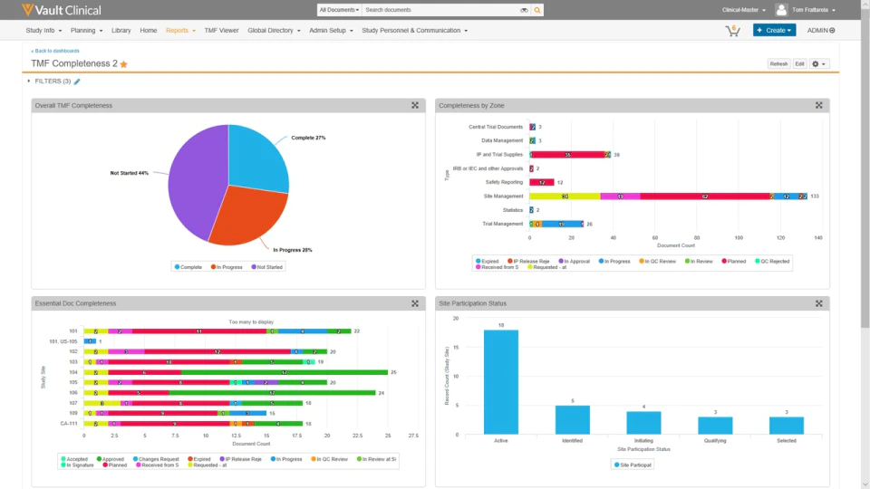Screen dimensions: 870x489
Task: Click the Refresh button
Action: pyautogui.click(x=778, y=63)
